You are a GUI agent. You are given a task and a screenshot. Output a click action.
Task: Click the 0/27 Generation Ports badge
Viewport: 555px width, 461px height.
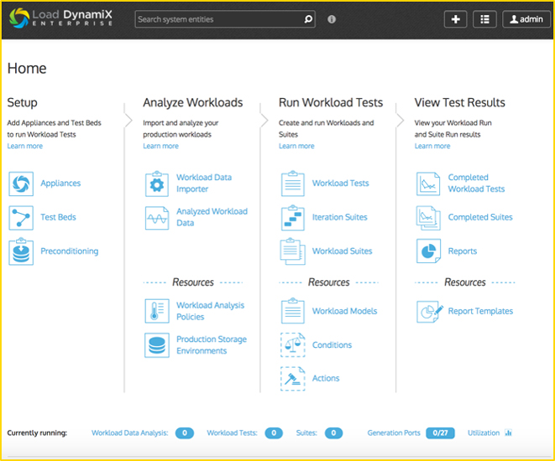(440, 433)
